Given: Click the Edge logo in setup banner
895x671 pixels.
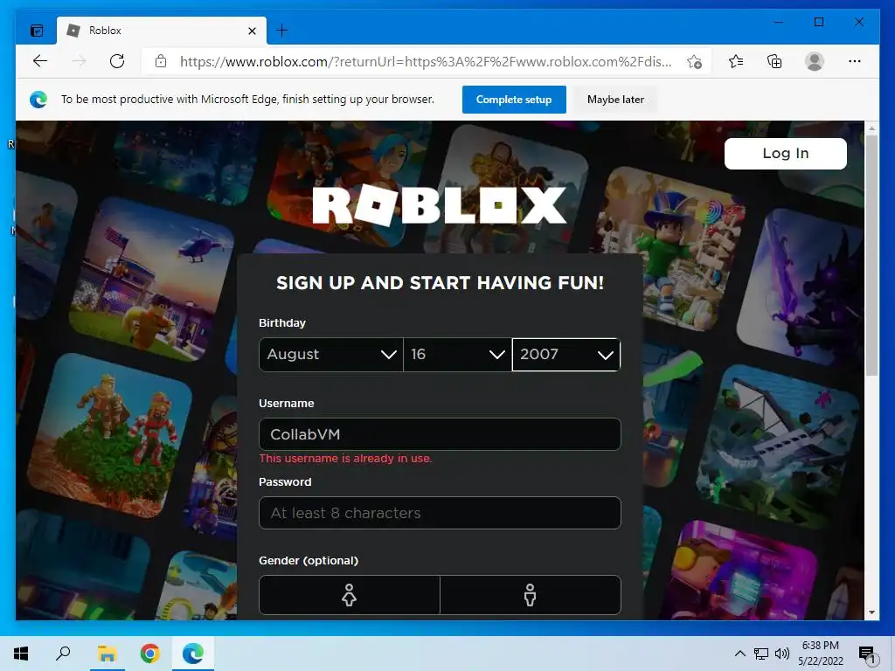Looking at the screenshot, I should pyautogui.click(x=38, y=100).
